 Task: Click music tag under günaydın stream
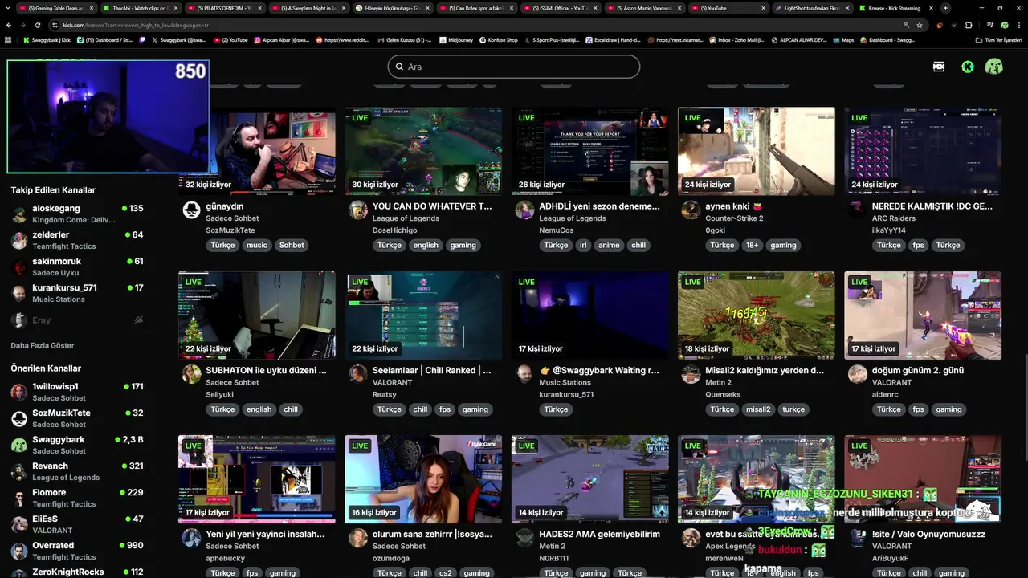257,245
